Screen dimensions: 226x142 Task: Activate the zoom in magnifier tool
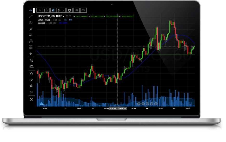click(31, 60)
